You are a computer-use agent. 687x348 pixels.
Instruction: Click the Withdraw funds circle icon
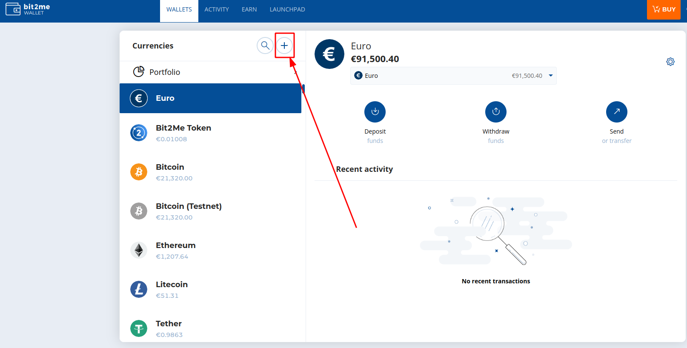click(x=496, y=112)
